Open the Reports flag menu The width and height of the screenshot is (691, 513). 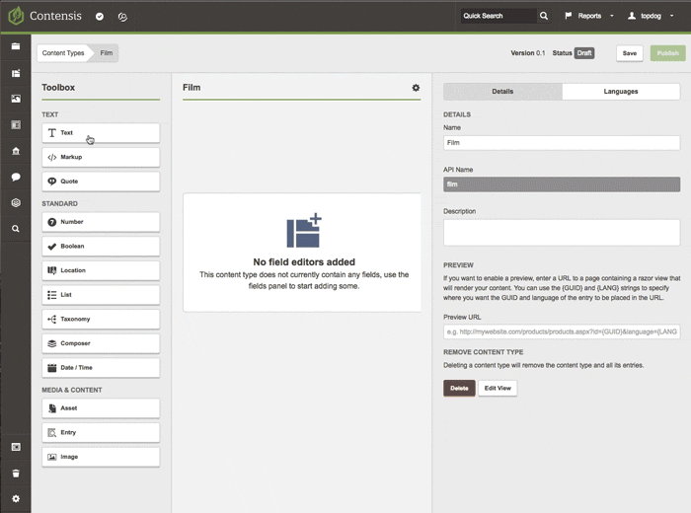(x=588, y=16)
